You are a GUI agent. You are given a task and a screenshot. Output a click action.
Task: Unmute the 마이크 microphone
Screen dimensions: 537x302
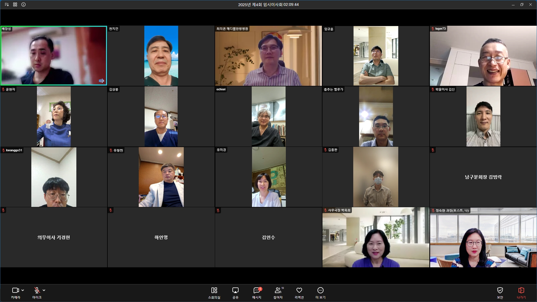click(x=37, y=291)
